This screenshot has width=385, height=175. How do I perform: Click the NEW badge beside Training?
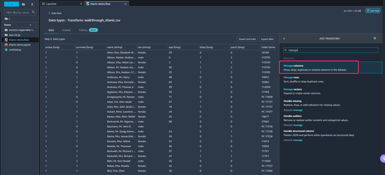point(93,30)
